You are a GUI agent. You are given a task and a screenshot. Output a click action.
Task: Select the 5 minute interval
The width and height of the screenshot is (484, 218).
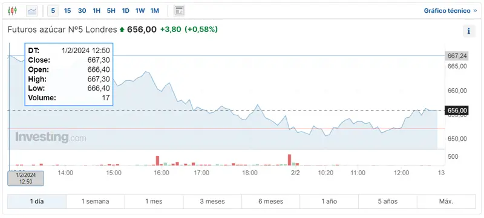tap(53, 11)
